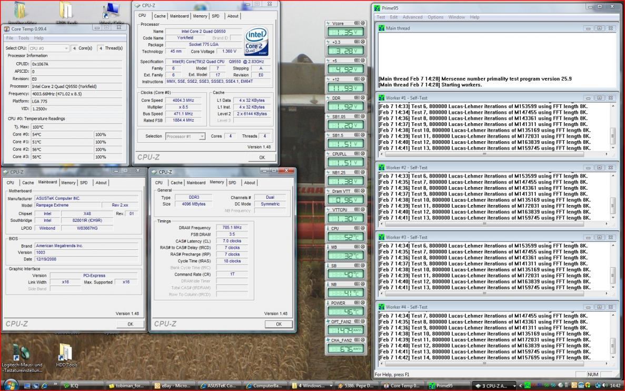Close the DDR voltage monitor widget
Screen dimensions: 625x391
coord(363,97)
